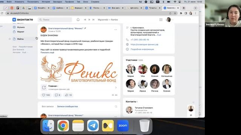This screenshot has width=241, height=135.
Task: Open the Закладки menu
Action: pos(58,2)
